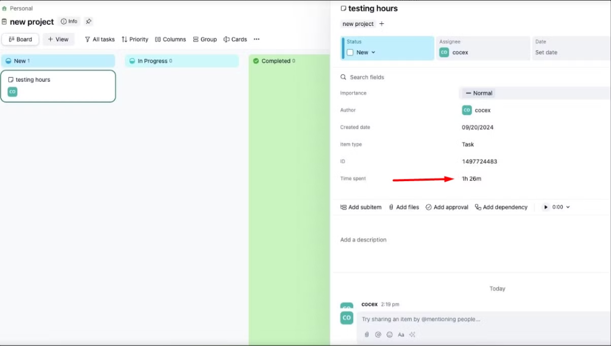This screenshot has width=611, height=346.
Task: Expand the timer dropdown arrow beside 0:00
Action: [x=568, y=207]
